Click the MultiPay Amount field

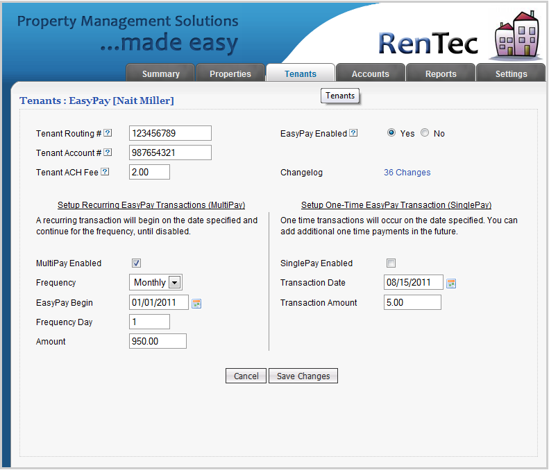158,341
